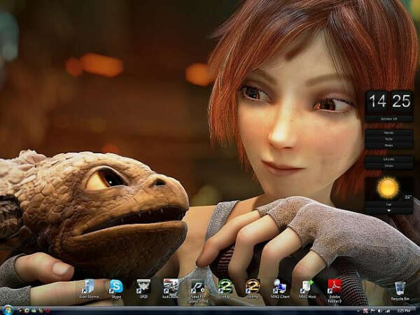
Task: Launch the GRID game shortcut
Action: (x=143, y=289)
